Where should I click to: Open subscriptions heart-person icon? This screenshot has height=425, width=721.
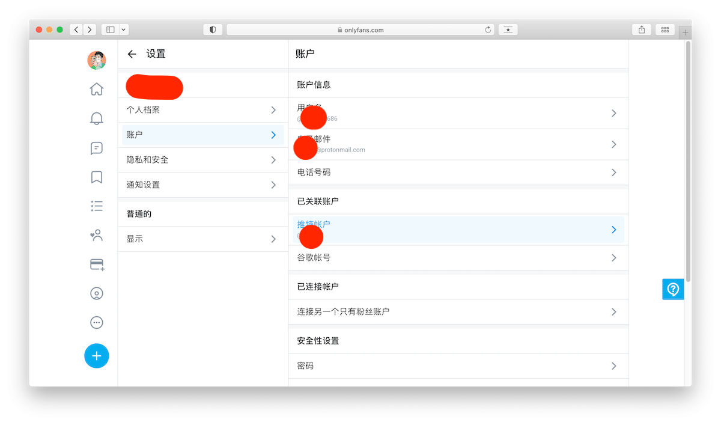[96, 236]
